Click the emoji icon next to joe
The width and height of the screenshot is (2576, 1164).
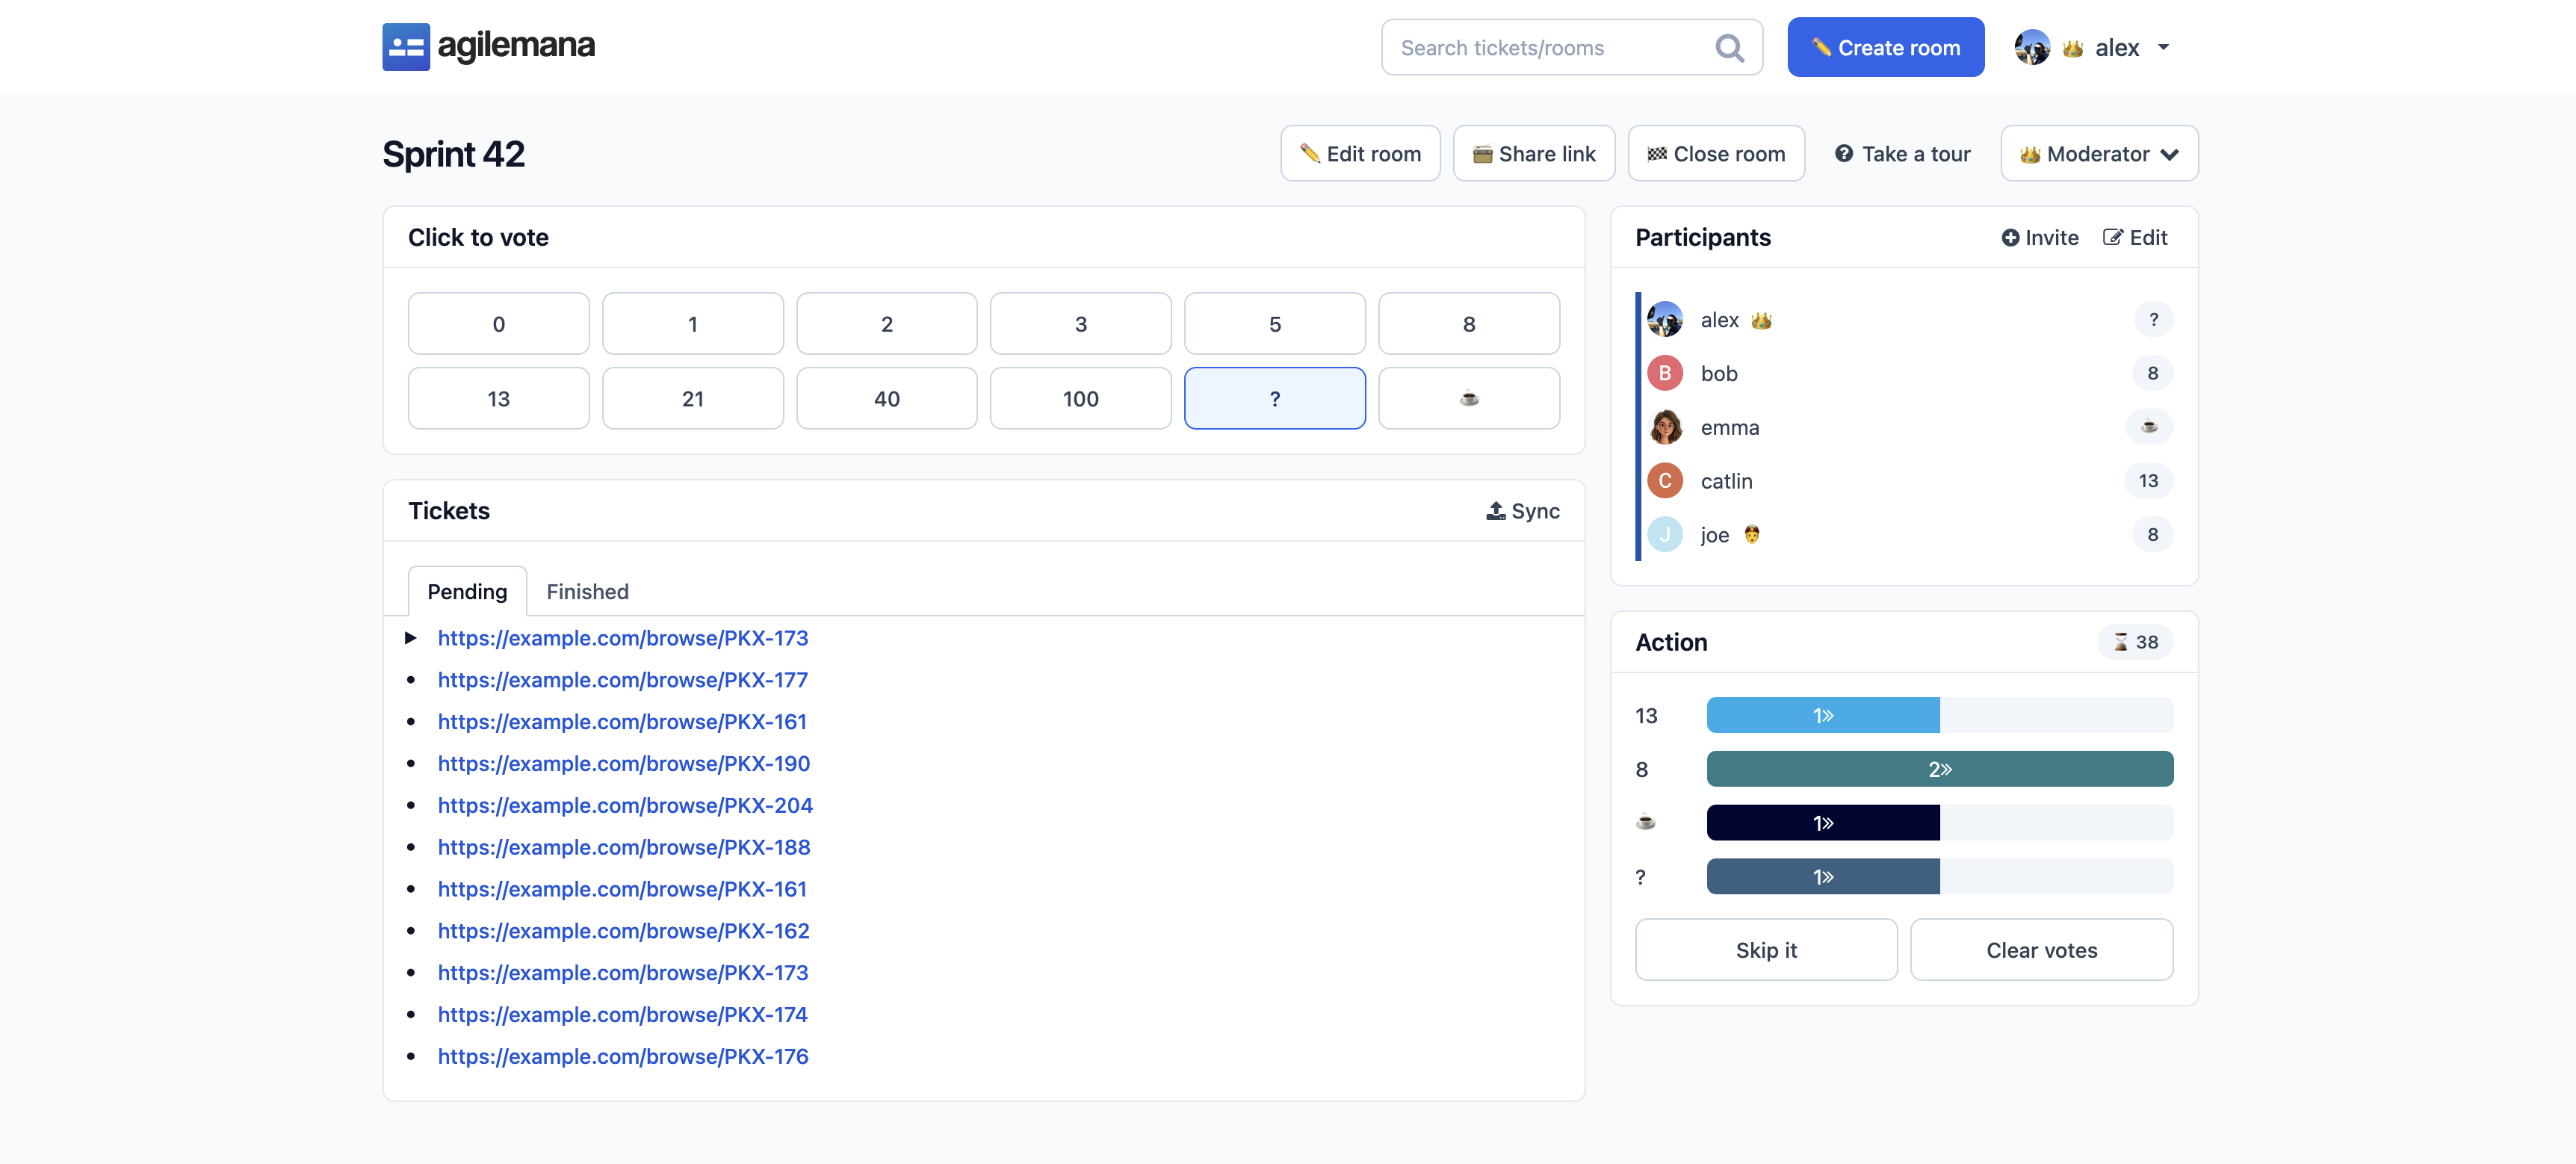tap(1752, 535)
